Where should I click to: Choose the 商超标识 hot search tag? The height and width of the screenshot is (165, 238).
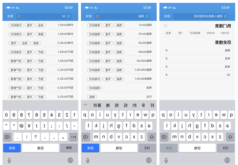tap(195, 33)
